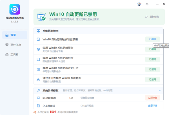This screenshot has height=115, width=169.
Task: Collapse the 系统异常修复 section chevron
Action: click(x=160, y=91)
